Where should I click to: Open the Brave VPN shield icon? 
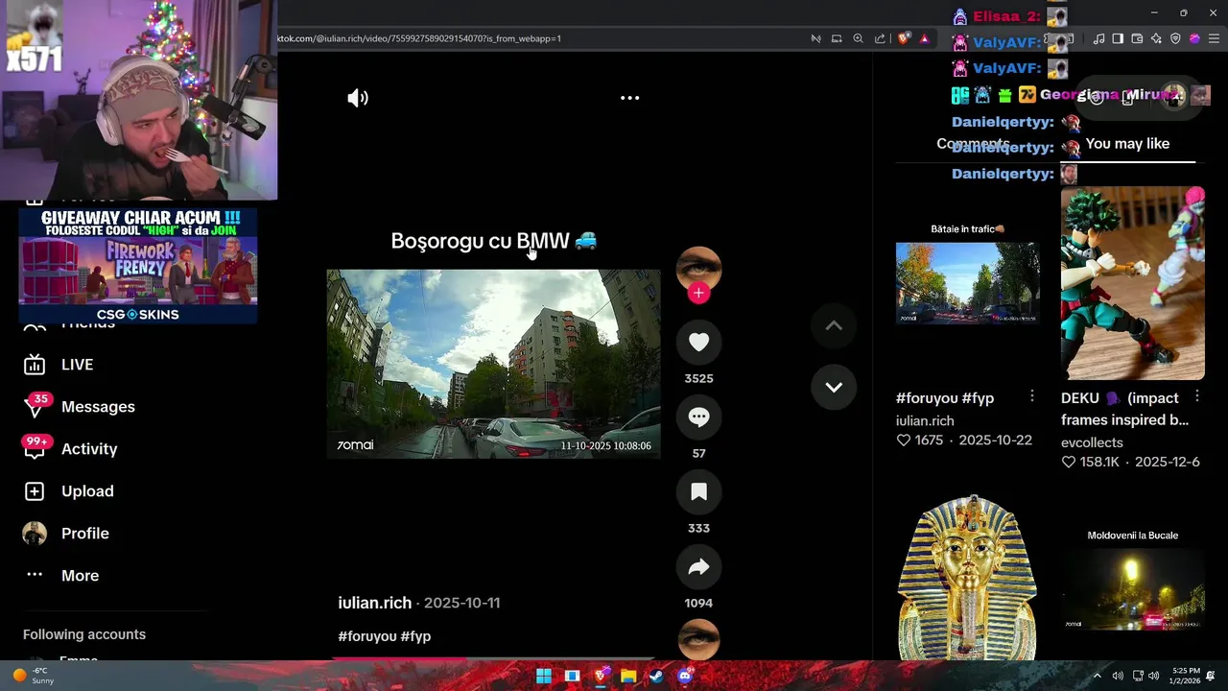(1175, 38)
